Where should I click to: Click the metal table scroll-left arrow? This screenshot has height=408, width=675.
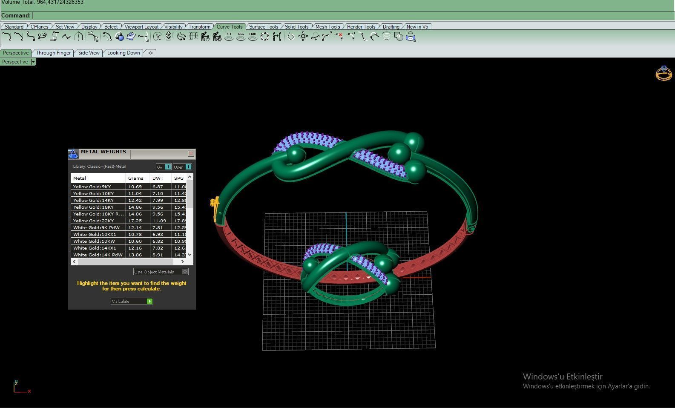coord(75,261)
